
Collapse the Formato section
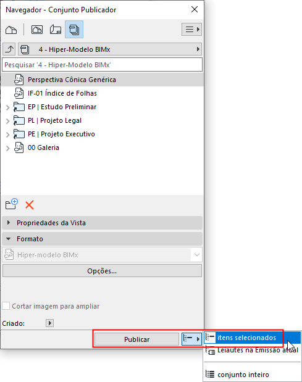102,239
